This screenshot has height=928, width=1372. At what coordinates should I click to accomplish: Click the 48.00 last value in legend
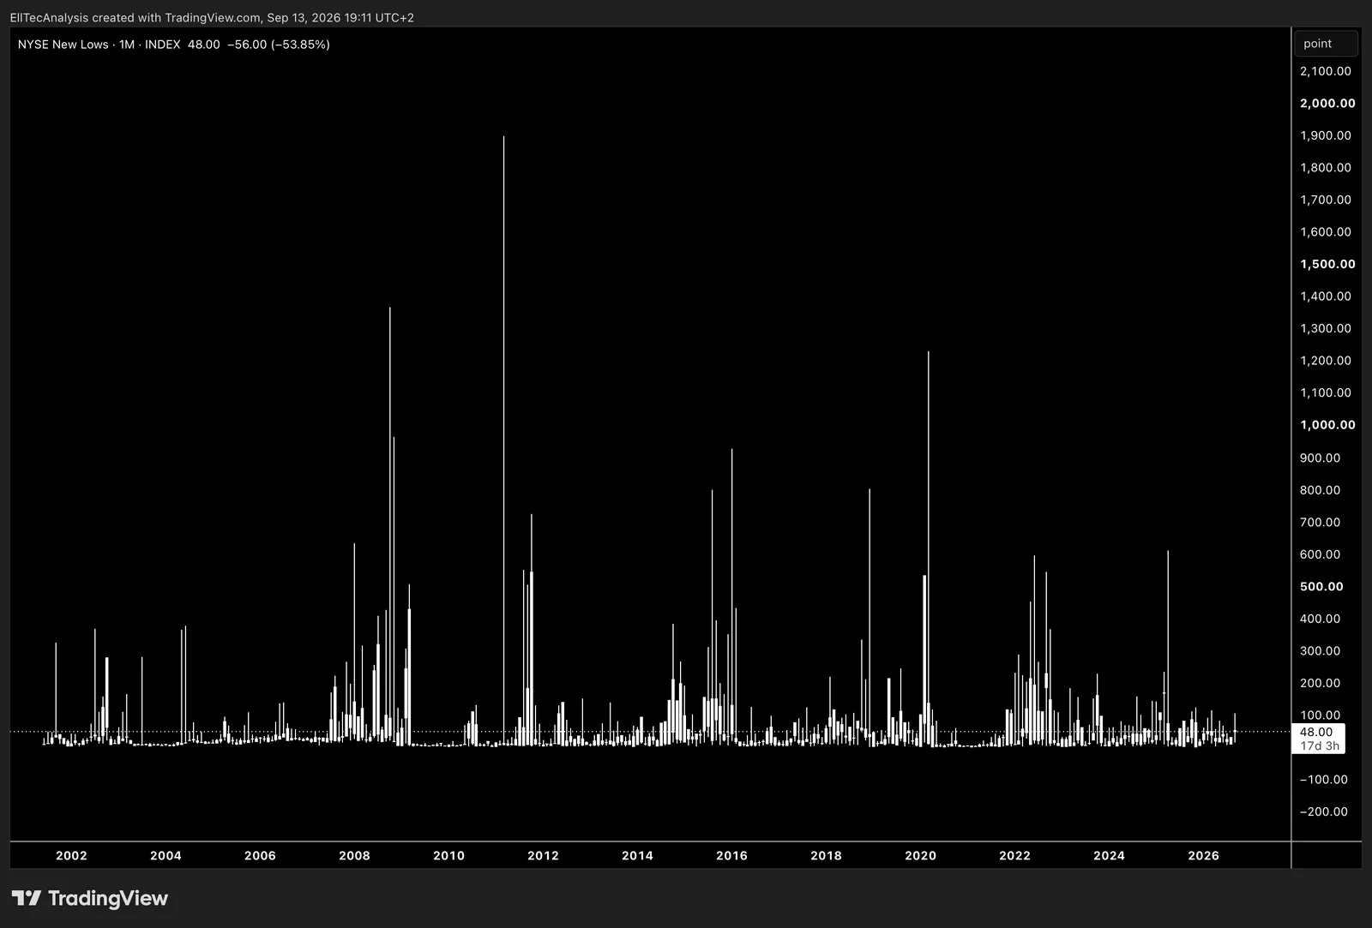tap(204, 45)
